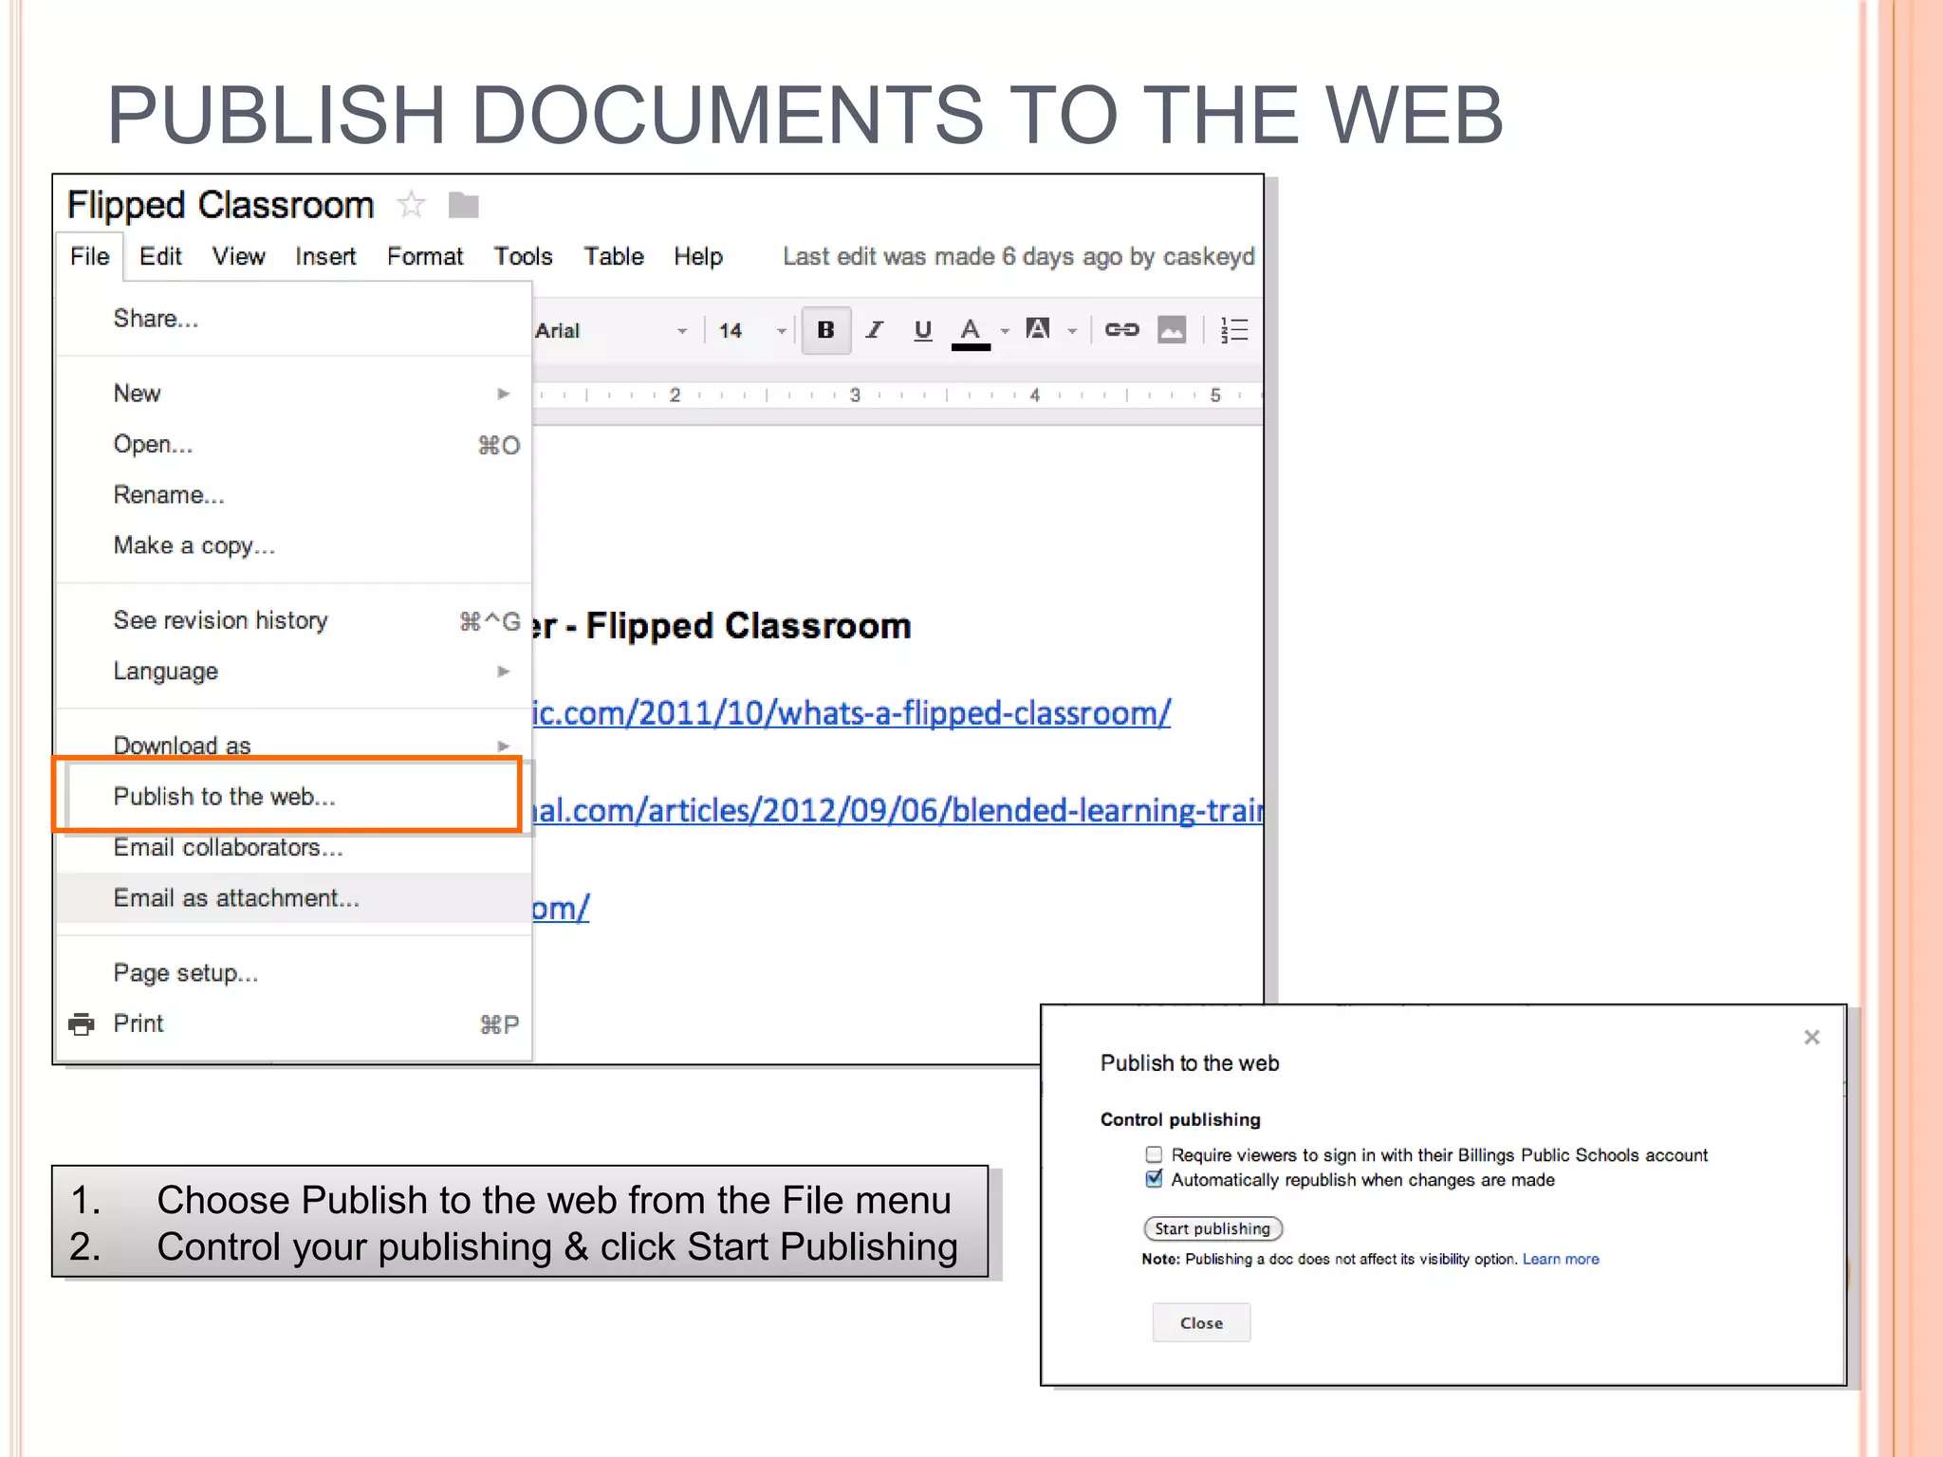Image resolution: width=1943 pixels, height=1457 pixels.
Task: Follow the Learn more link
Action: [1561, 1259]
